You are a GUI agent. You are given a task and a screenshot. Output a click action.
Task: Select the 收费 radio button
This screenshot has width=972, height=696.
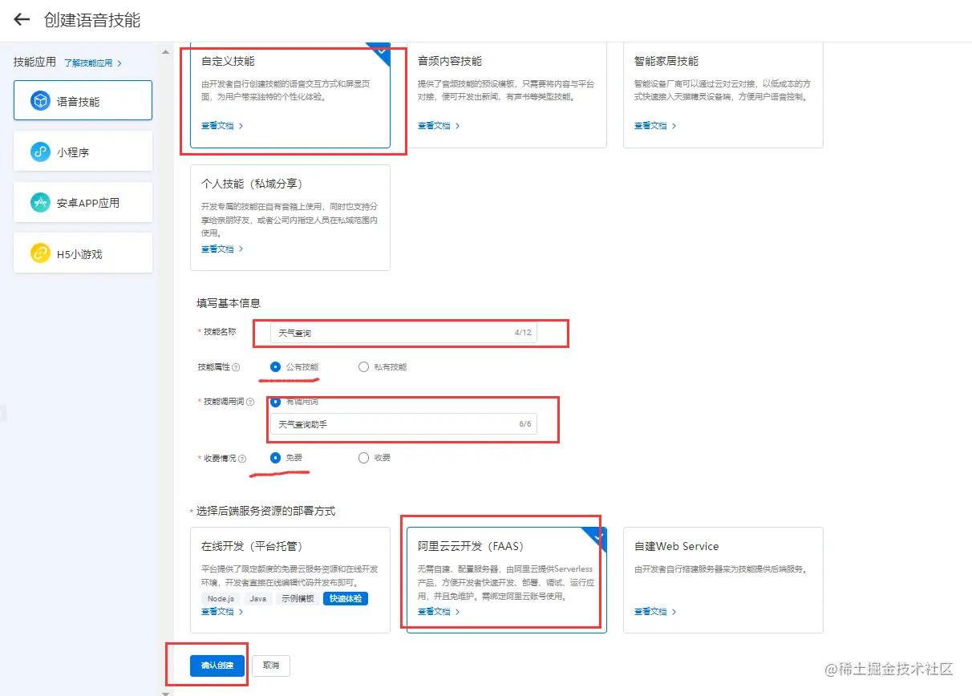point(363,458)
